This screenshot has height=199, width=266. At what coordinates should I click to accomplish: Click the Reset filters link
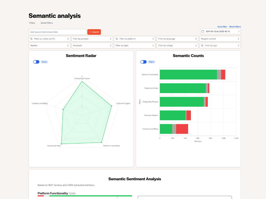[x=235, y=27]
